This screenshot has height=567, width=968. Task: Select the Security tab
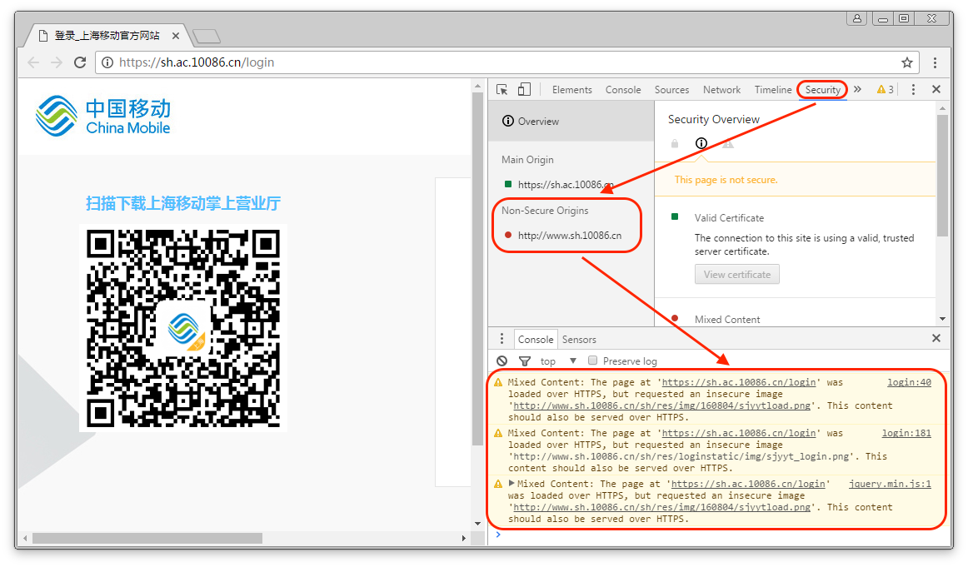(822, 89)
